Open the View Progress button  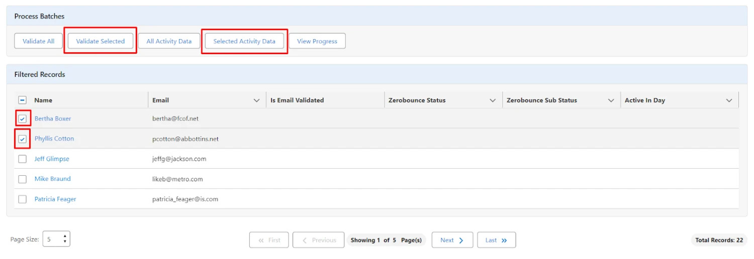[317, 41]
